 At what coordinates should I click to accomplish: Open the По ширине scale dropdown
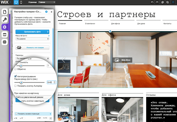click(32, 39)
